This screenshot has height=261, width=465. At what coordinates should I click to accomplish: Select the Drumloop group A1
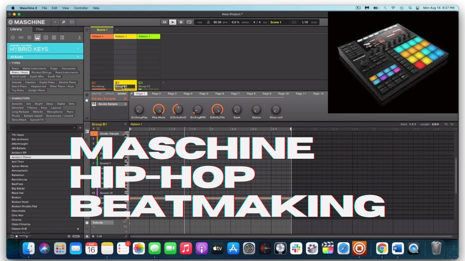pyautogui.click(x=102, y=85)
